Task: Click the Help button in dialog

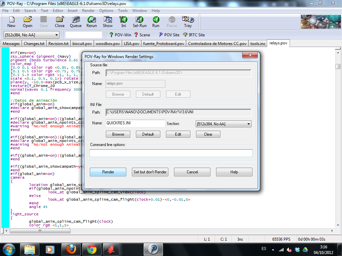Action: pos(234,172)
